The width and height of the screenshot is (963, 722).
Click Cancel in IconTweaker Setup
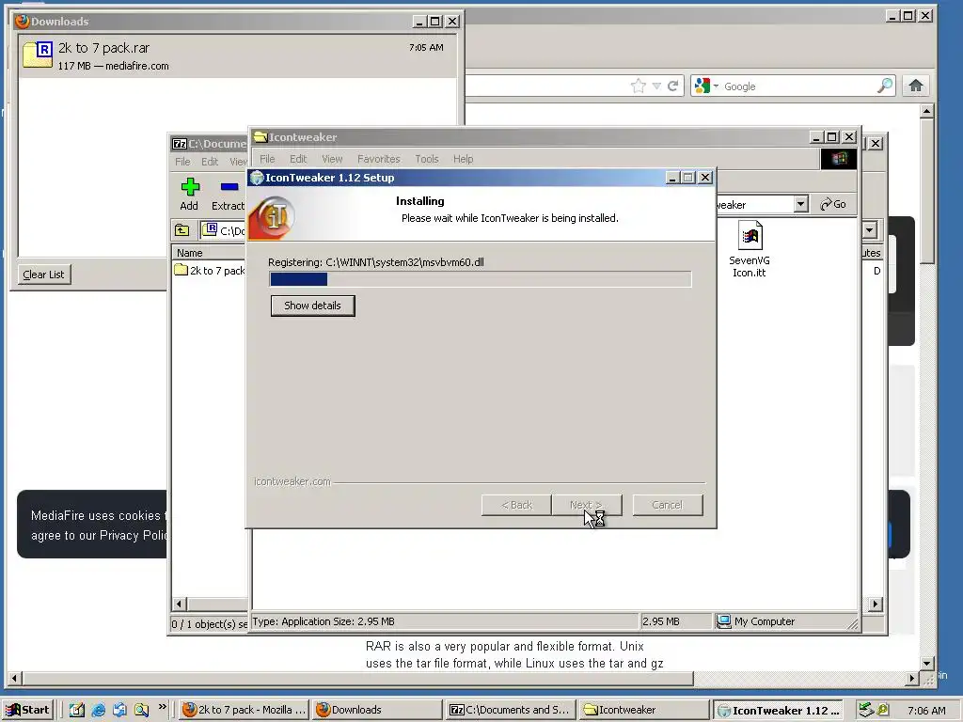pos(667,505)
